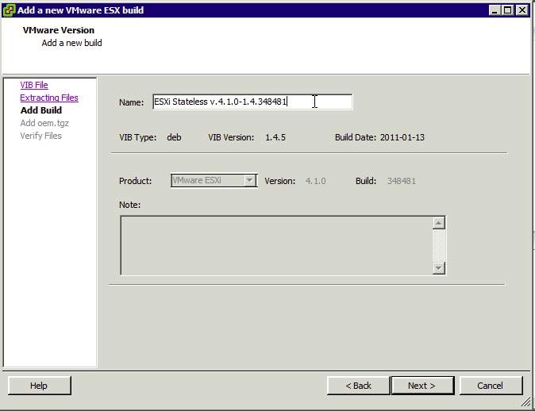Proceed with the Next > button
The height and width of the screenshot is (411, 535).
point(422,386)
